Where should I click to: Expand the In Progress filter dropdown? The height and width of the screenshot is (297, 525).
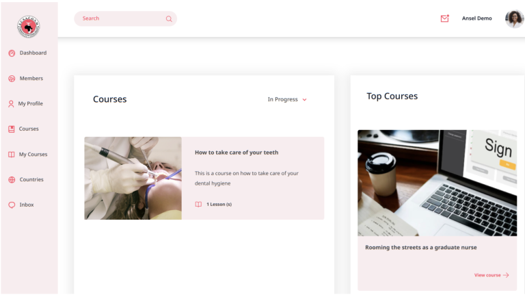[283, 100]
